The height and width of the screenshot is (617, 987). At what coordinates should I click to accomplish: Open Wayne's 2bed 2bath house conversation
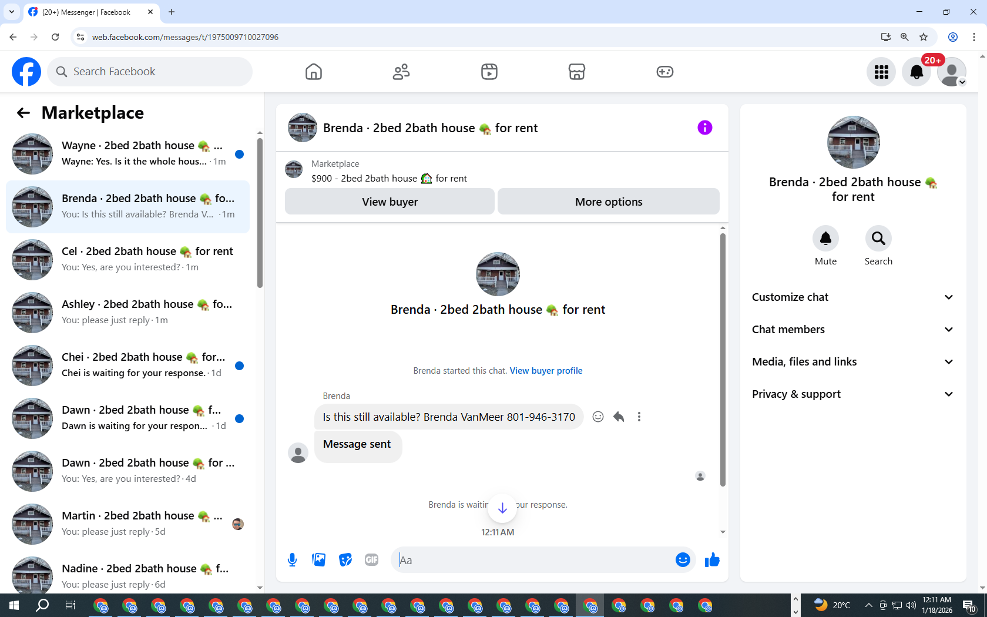(127, 154)
